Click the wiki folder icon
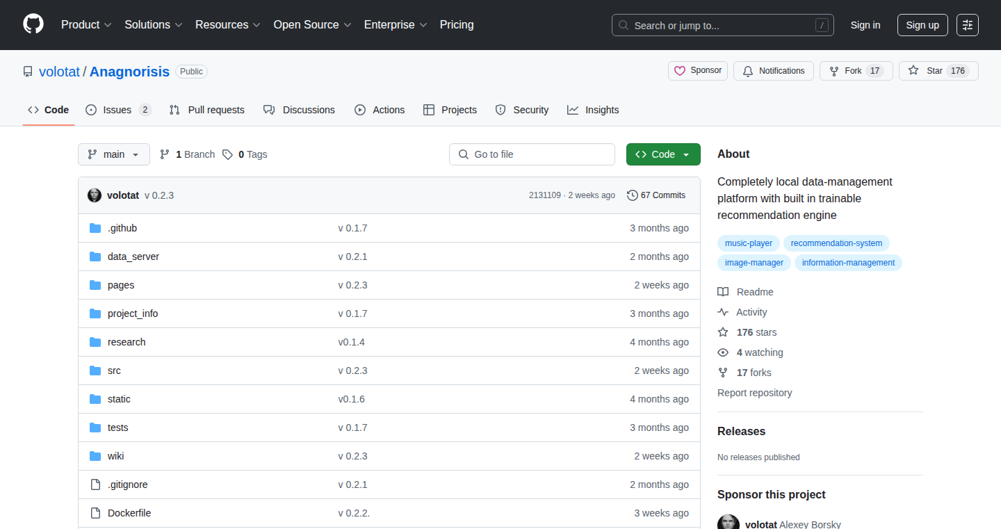The height and width of the screenshot is (529, 1001). pos(95,456)
